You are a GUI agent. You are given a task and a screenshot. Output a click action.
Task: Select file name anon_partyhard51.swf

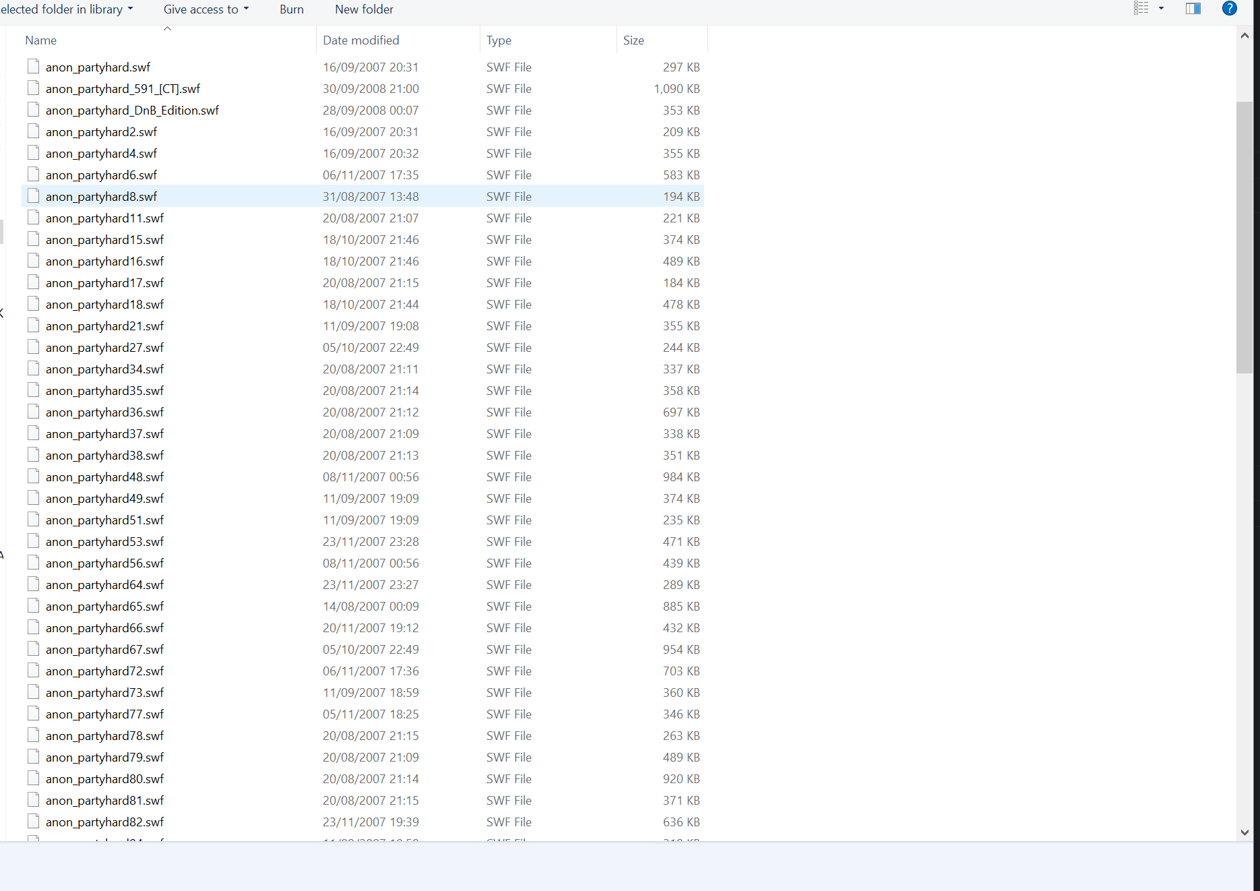(x=104, y=520)
